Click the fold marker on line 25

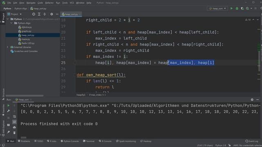(75, 63)
